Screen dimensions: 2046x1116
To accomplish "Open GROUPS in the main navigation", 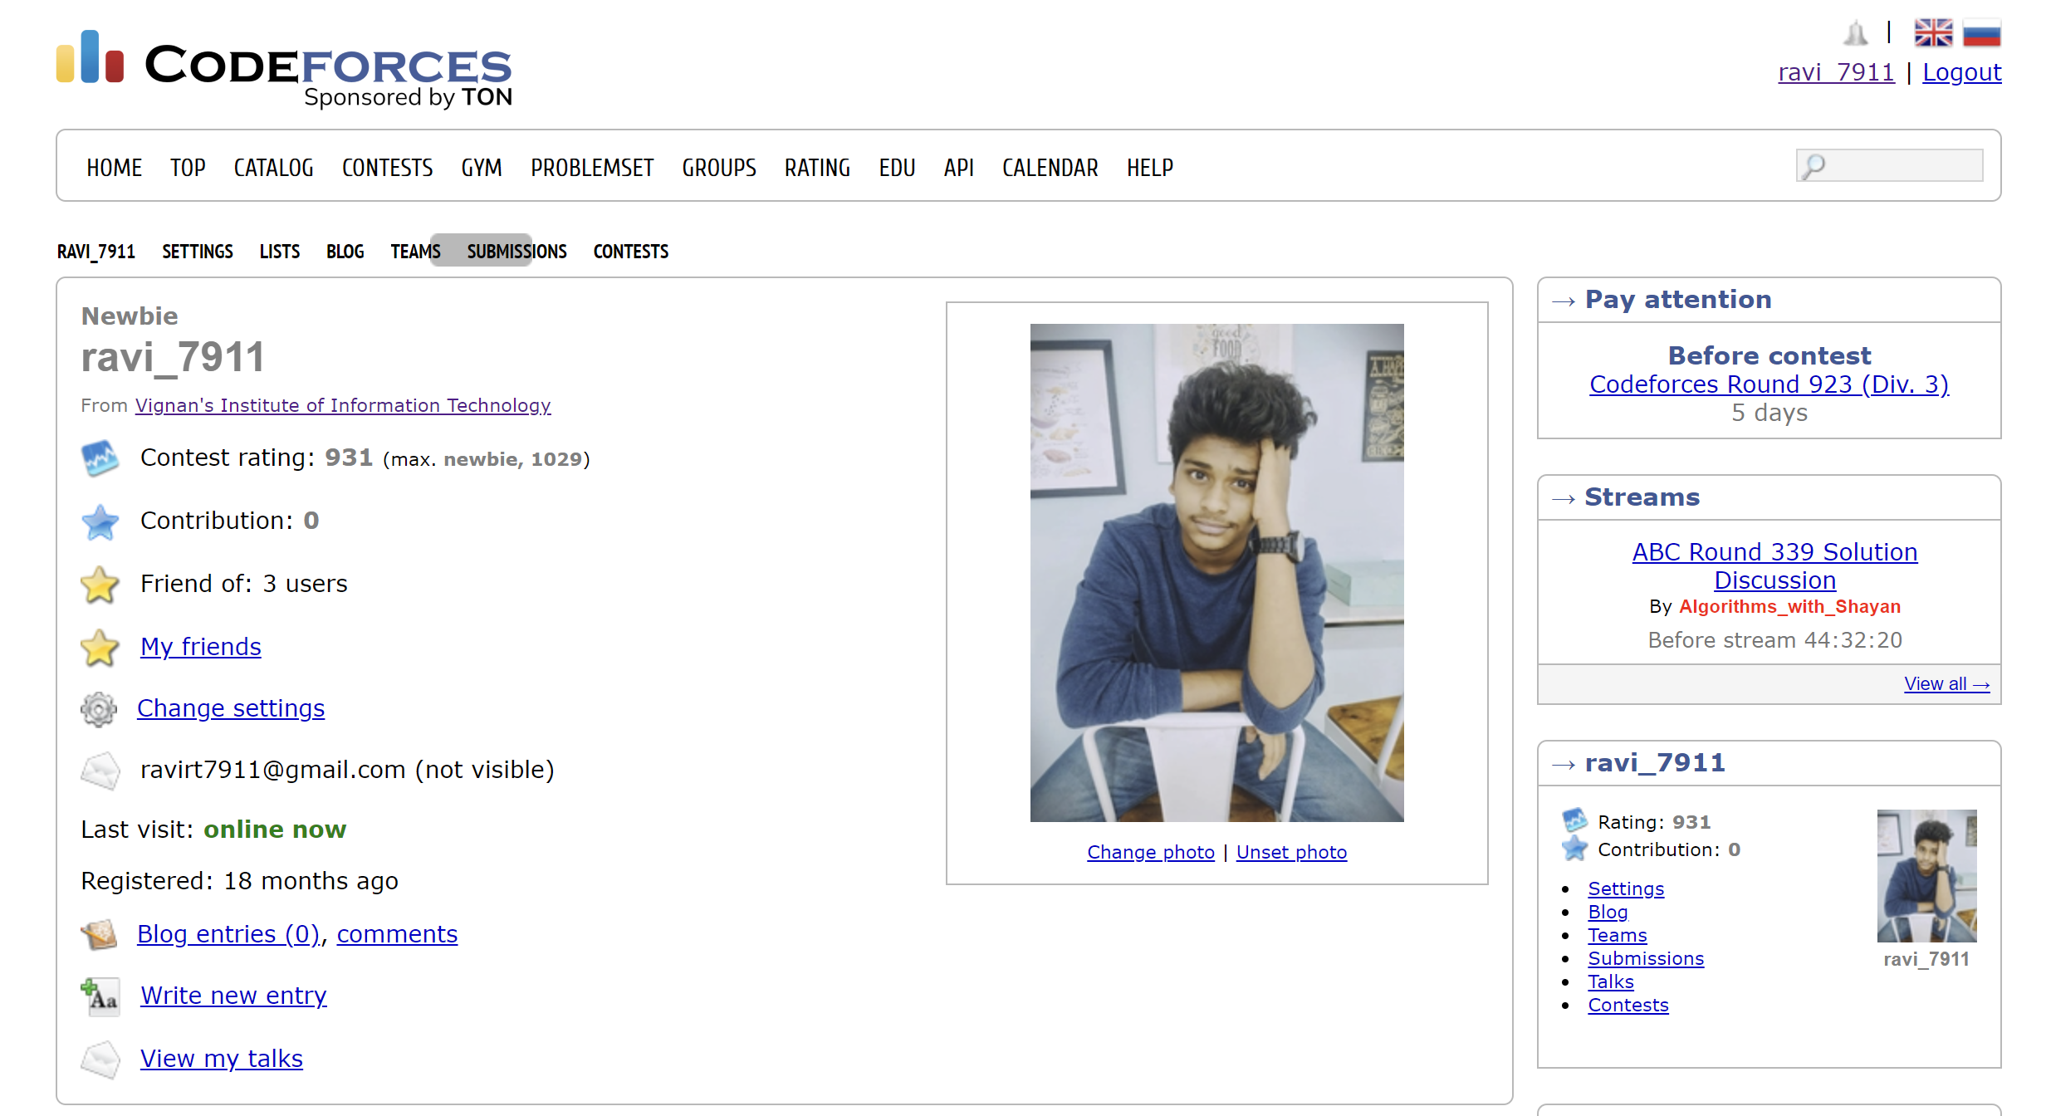I will 719,168.
